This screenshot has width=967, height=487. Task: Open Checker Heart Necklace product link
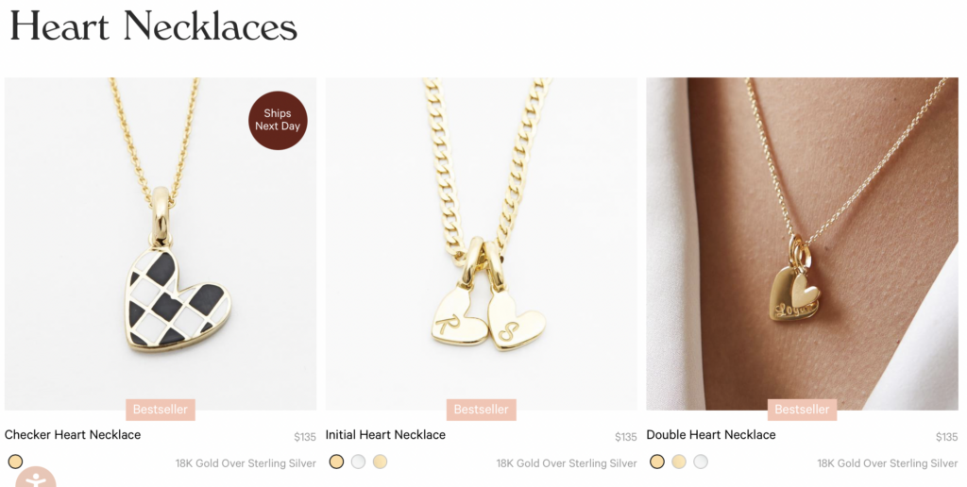coord(73,434)
